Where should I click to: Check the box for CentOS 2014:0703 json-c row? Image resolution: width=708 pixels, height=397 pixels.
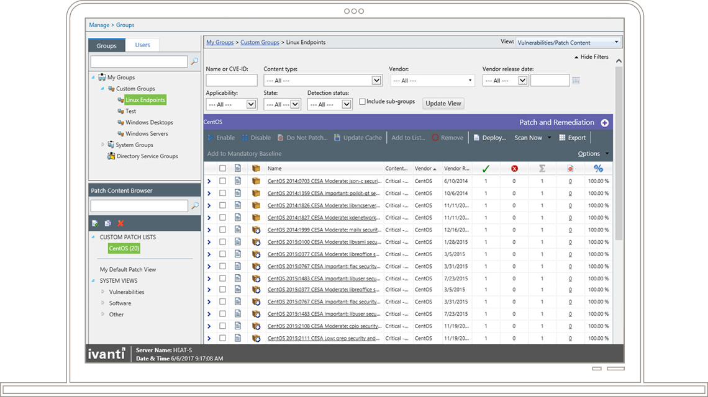point(222,181)
